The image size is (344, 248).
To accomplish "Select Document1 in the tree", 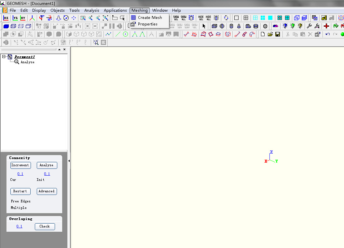I will click(25, 57).
